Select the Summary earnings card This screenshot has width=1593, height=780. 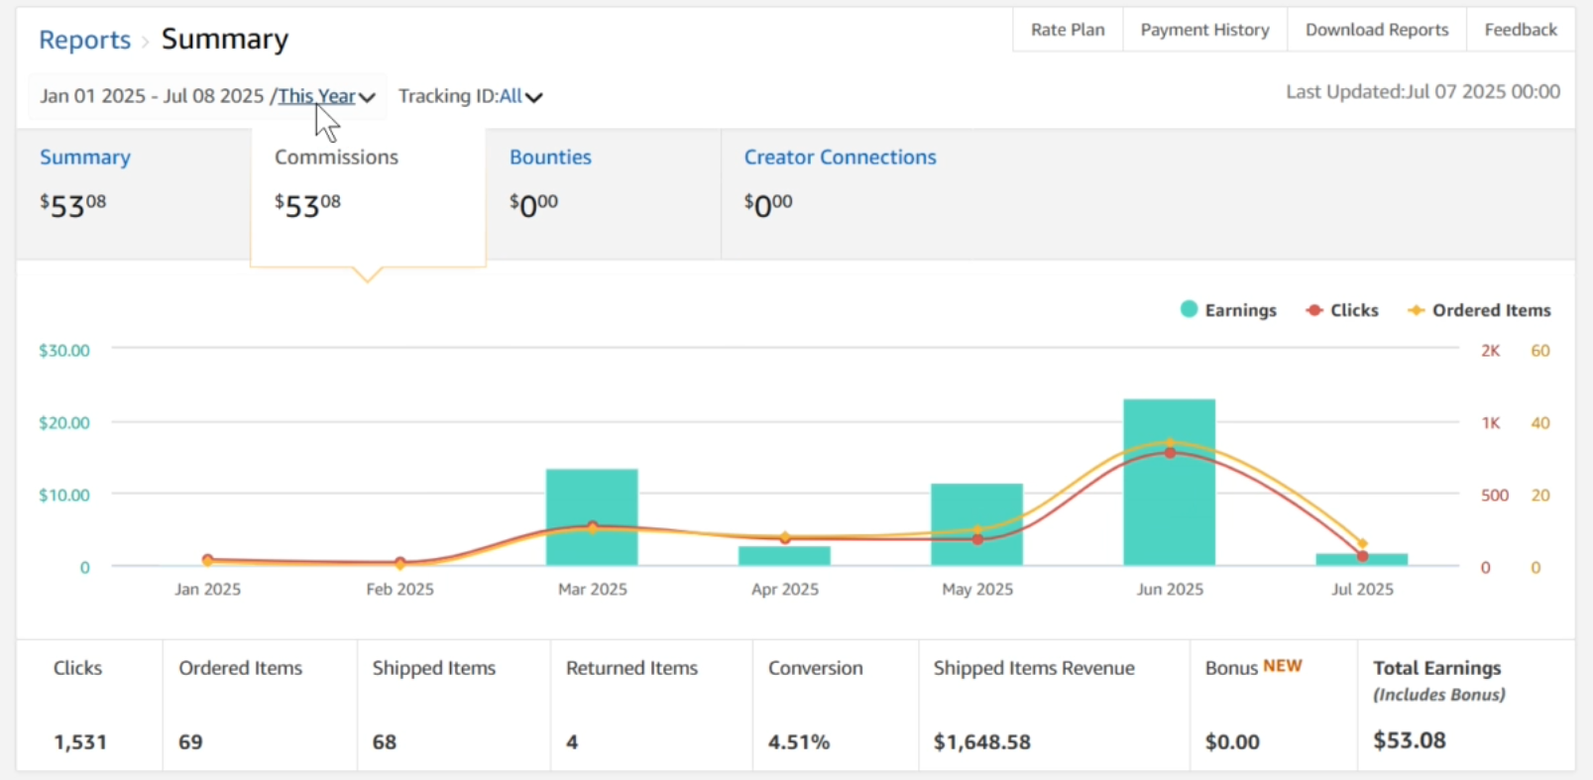pyautogui.click(x=133, y=194)
